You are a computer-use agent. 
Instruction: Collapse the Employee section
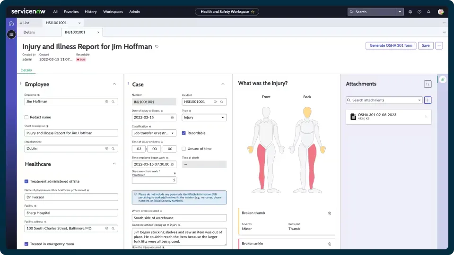[x=114, y=84]
